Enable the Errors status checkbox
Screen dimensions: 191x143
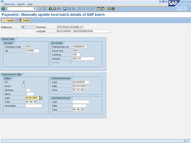click(24, 86)
